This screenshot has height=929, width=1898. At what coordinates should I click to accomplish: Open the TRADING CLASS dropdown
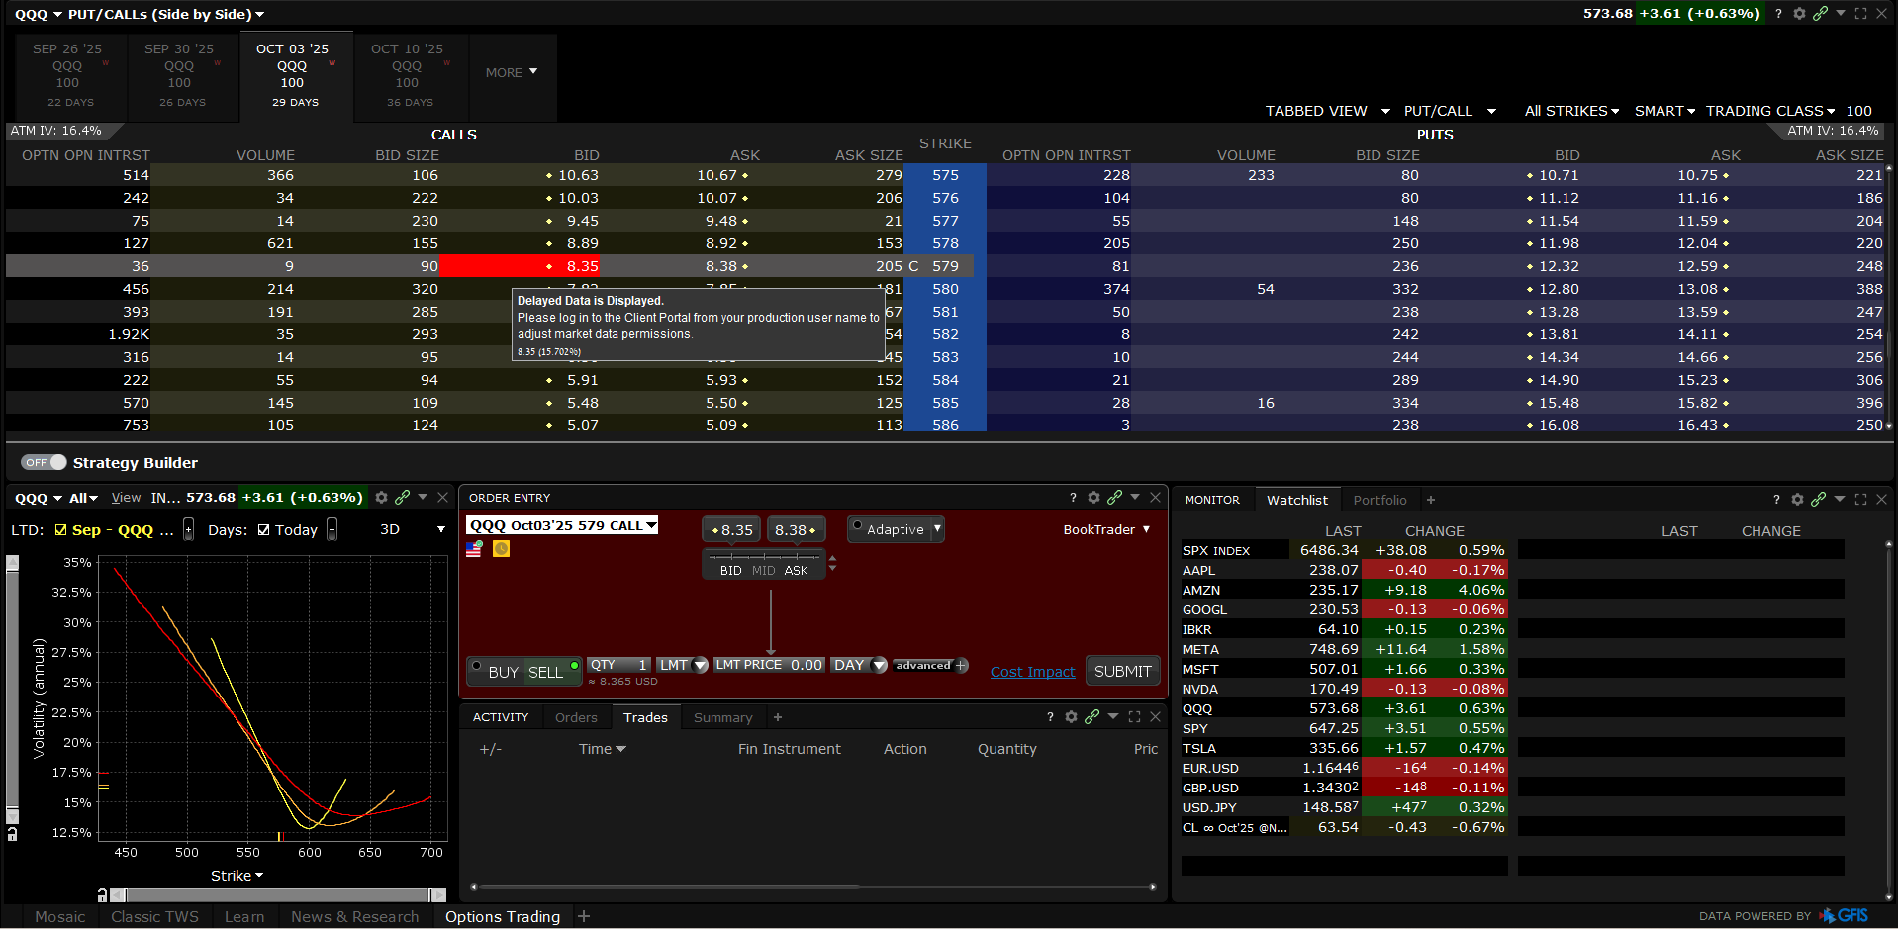point(1770,111)
